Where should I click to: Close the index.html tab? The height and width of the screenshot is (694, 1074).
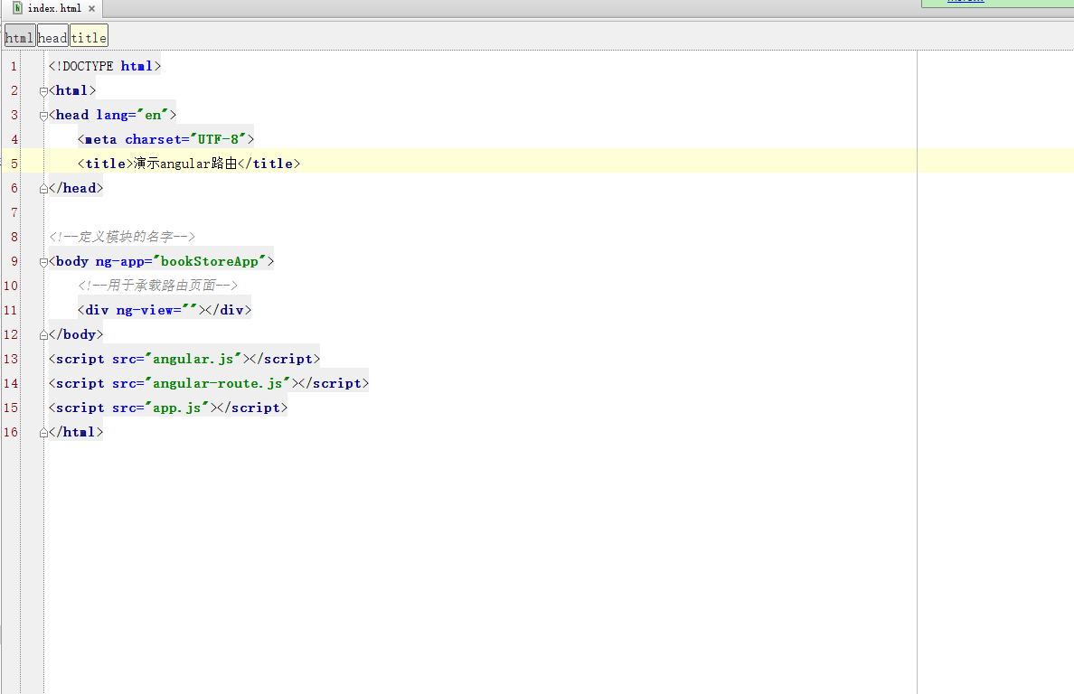tap(92, 9)
